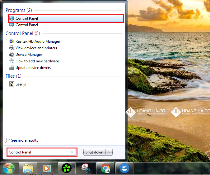This screenshot has height=175, width=210.
Task: Click See more results
Action: [x=25, y=140]
